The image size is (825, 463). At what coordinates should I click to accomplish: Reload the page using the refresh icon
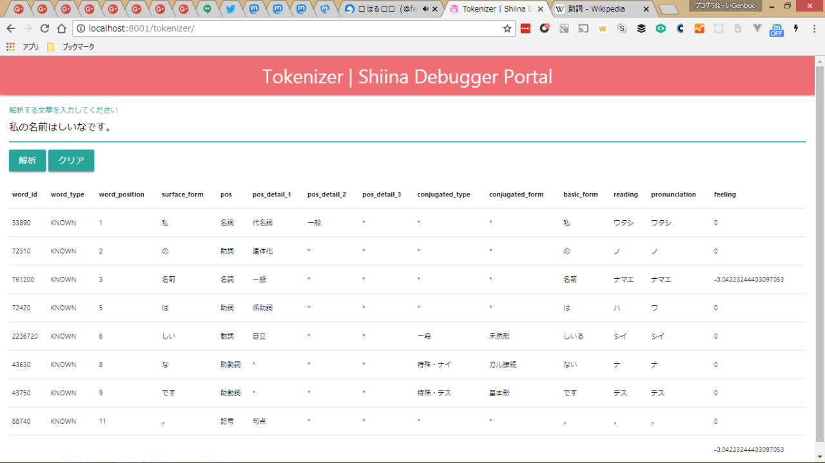44,28
